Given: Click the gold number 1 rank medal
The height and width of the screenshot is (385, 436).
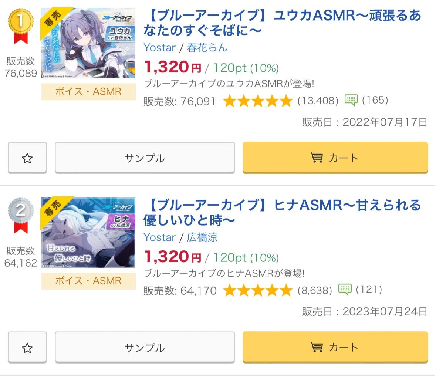Looking at the screenshot, I should (x=21, y=26).
